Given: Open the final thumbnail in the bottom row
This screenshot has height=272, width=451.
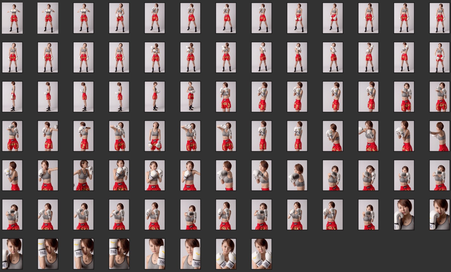Looking at the screenshot, I should pos(262,254).
